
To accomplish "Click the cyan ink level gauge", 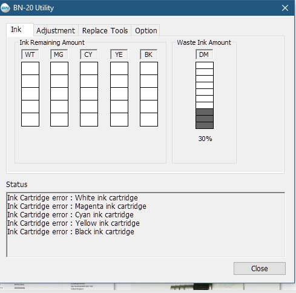I will [x=89, y=94].
